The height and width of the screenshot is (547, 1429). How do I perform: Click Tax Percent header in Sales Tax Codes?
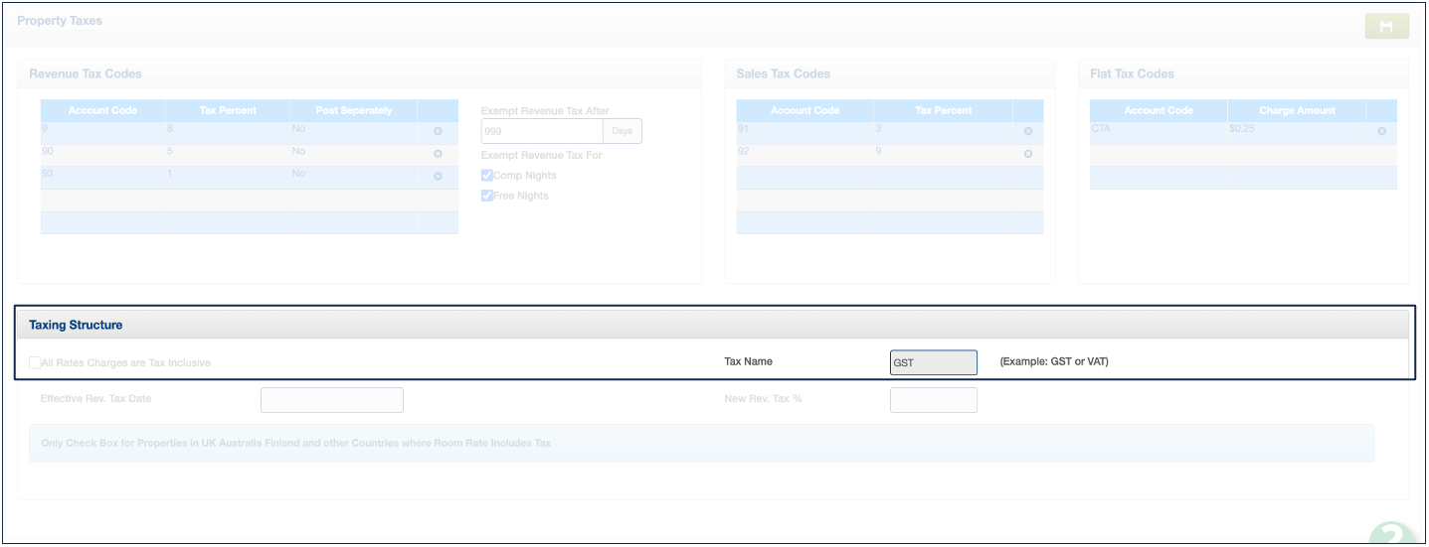click(x=943, y=110)
